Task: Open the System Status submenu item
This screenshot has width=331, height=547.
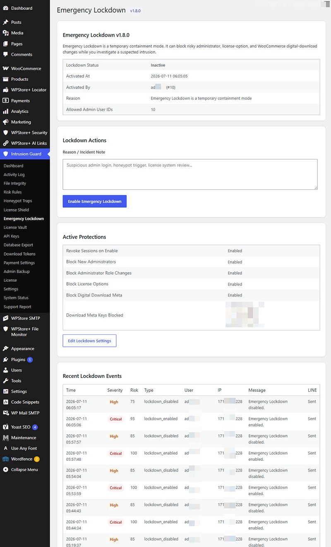Action: click(x=16, y=298)
